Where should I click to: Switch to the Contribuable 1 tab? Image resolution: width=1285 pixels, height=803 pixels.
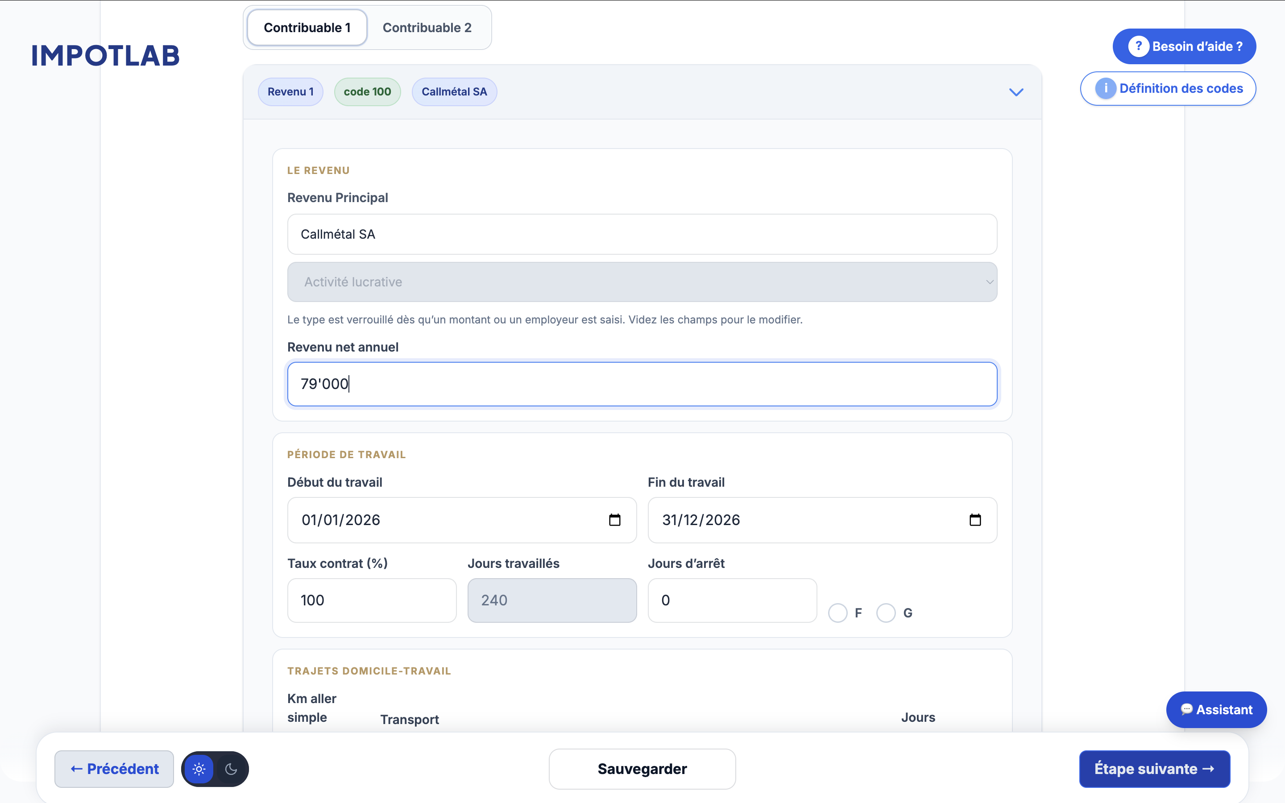click(307, 28)
